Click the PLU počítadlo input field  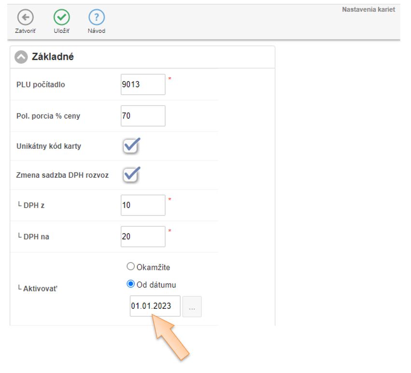pos(143,85)
